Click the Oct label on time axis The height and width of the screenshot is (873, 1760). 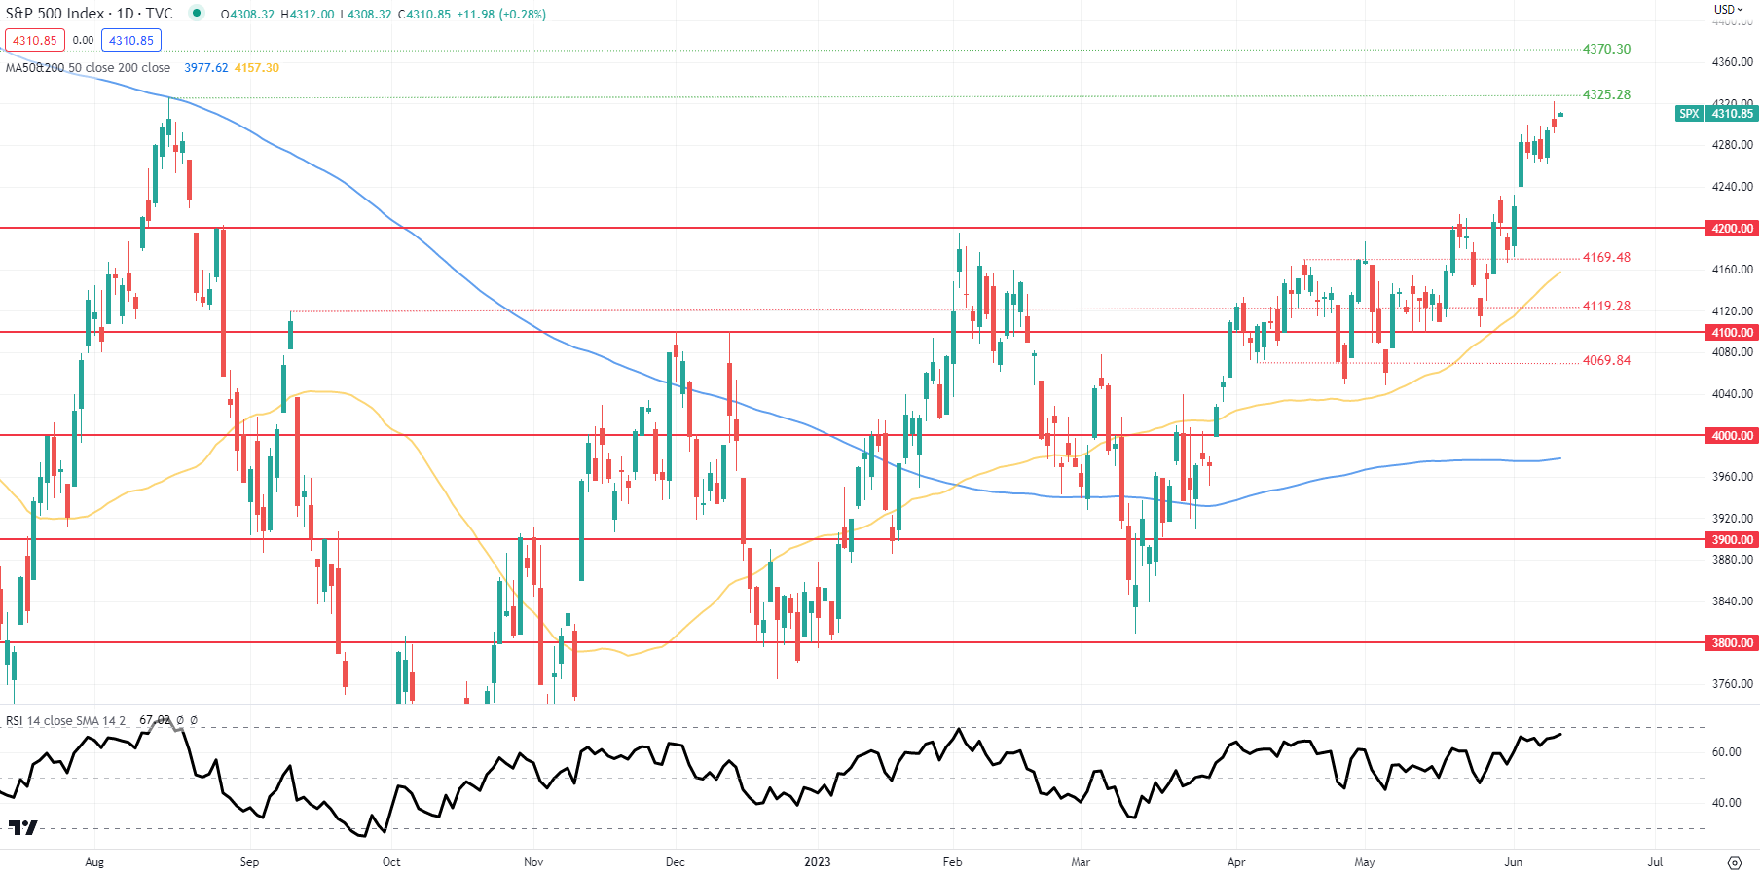[391, 862]
